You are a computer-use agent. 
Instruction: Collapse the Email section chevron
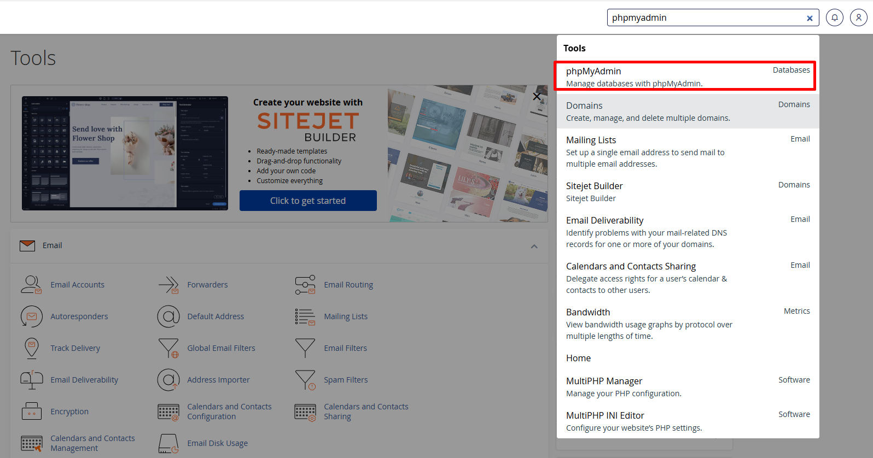[534, 246]
